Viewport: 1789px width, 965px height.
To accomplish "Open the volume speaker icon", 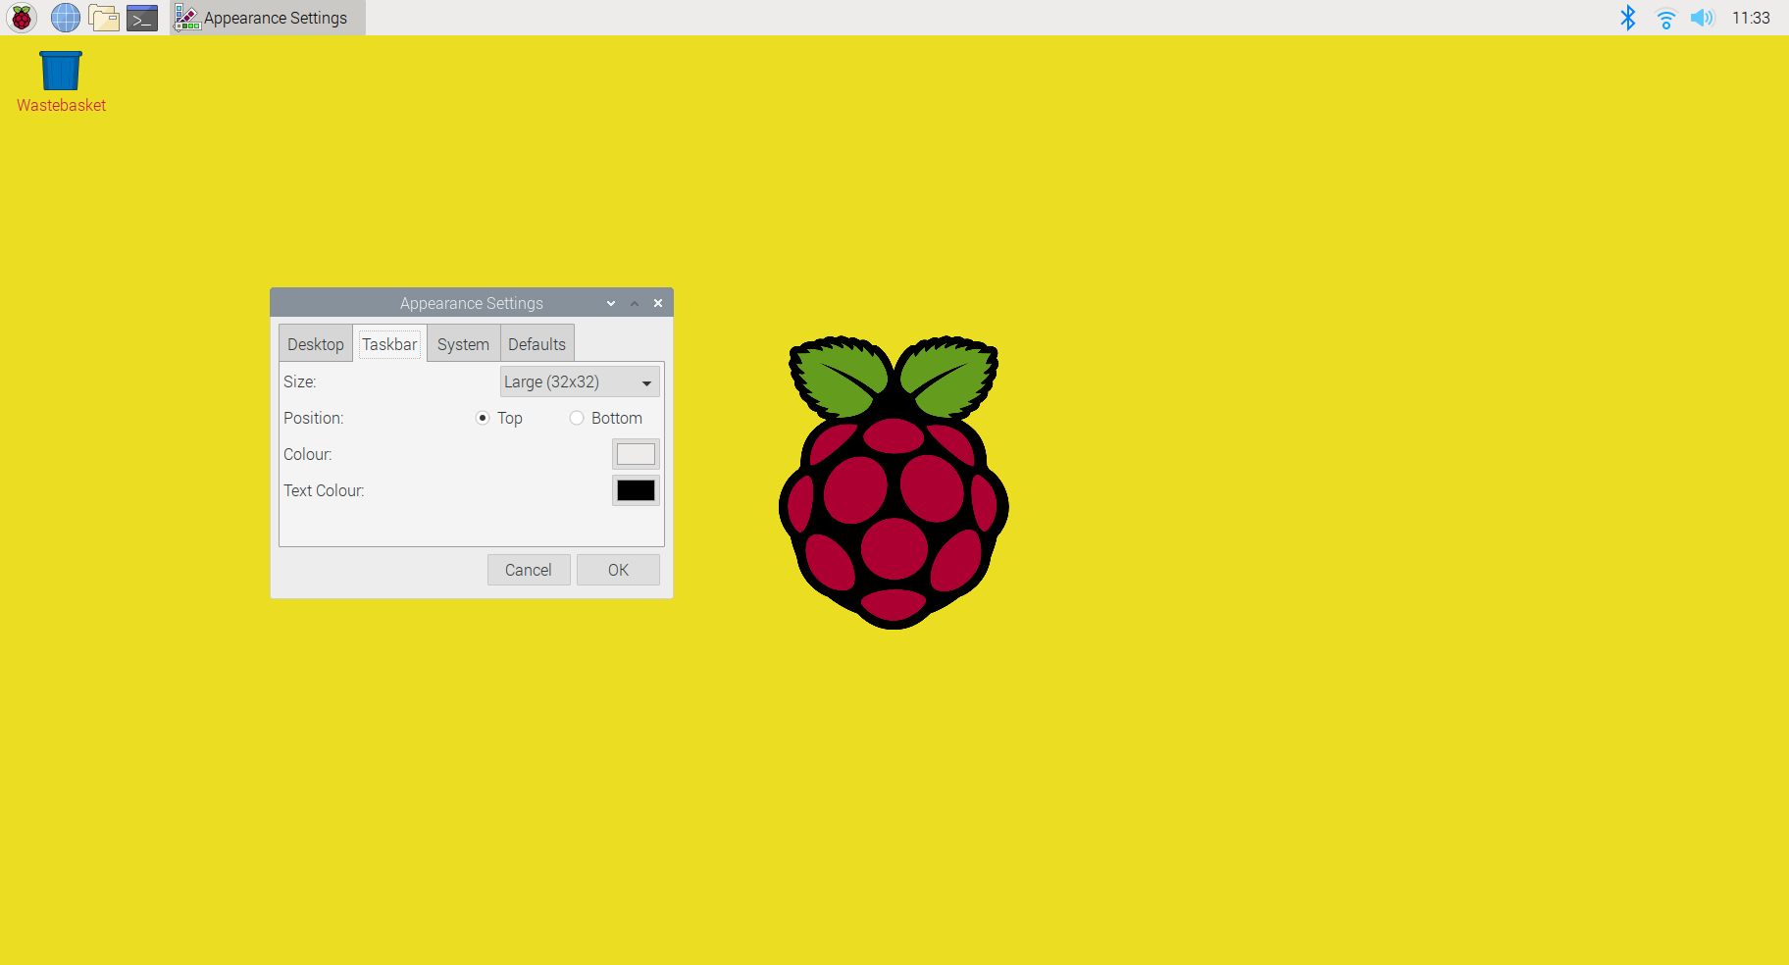I will pos(1702,18).
